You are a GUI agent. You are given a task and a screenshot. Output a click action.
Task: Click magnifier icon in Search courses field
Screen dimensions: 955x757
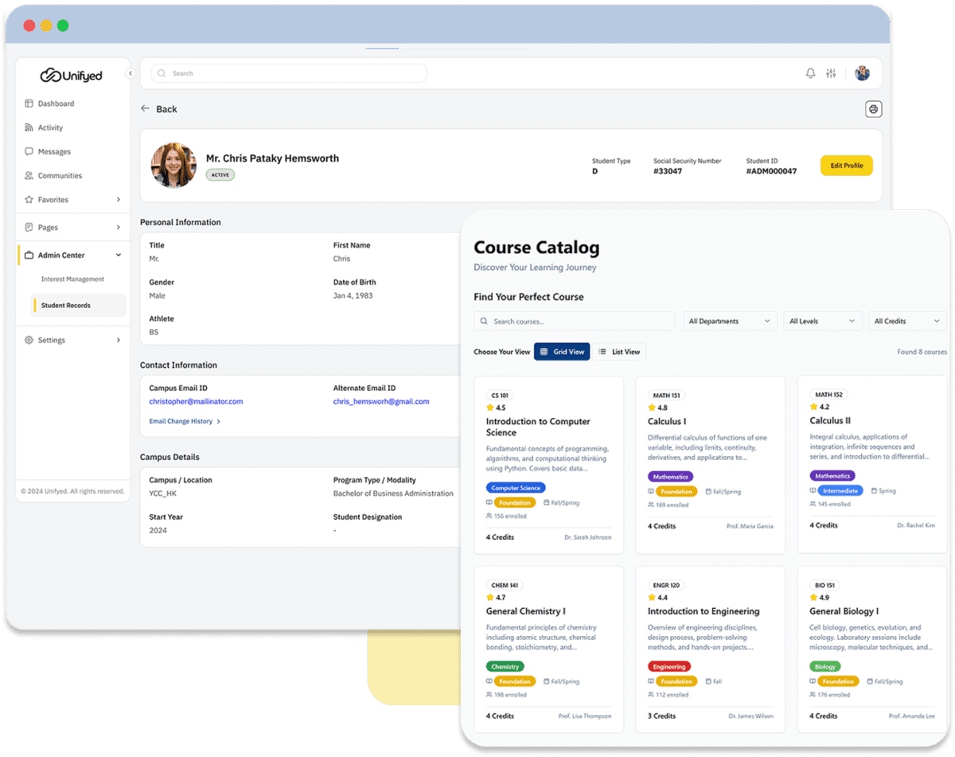coord(484,322)
